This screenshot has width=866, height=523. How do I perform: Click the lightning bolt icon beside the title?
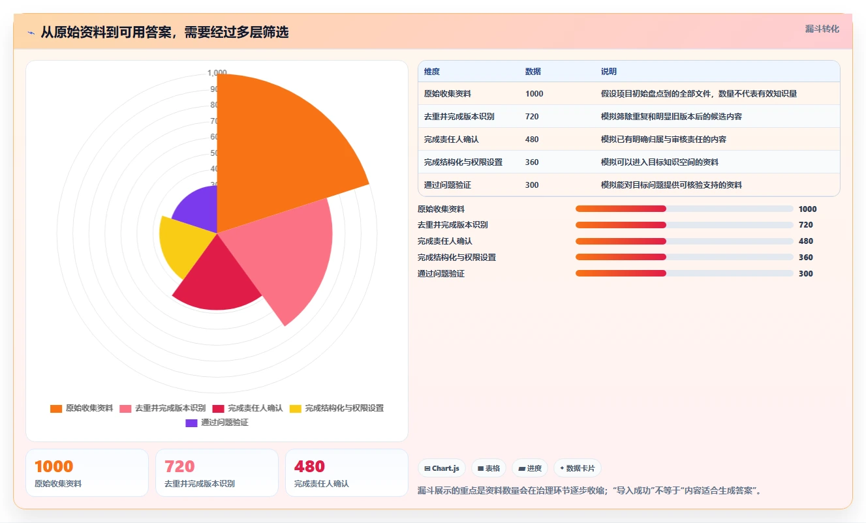pyautogui.click(x=31, y=33)
